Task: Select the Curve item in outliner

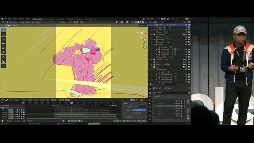Action: click(x=163, y=72)
